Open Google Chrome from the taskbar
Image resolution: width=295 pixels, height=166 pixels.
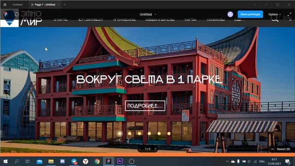pyautogui.click(x=97, y=161)
